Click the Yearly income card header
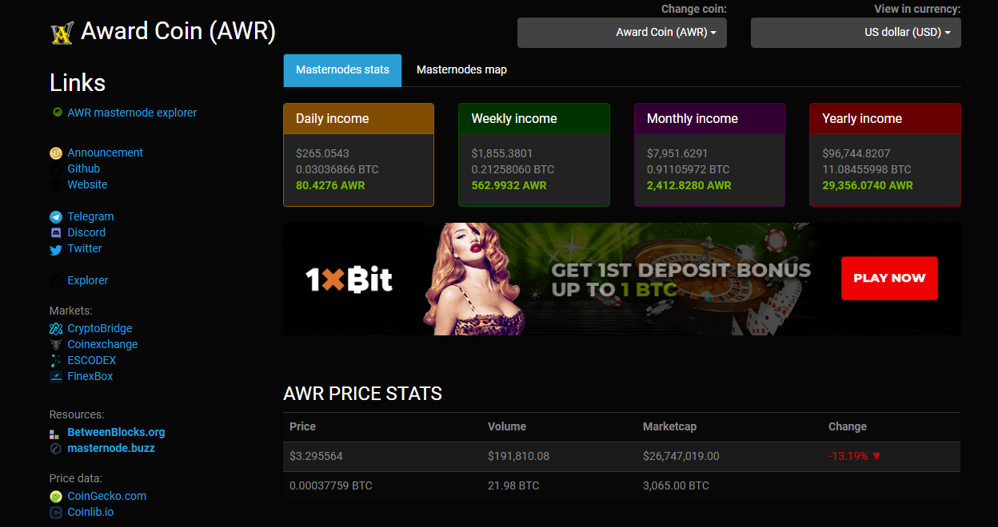 coord(885,118)
